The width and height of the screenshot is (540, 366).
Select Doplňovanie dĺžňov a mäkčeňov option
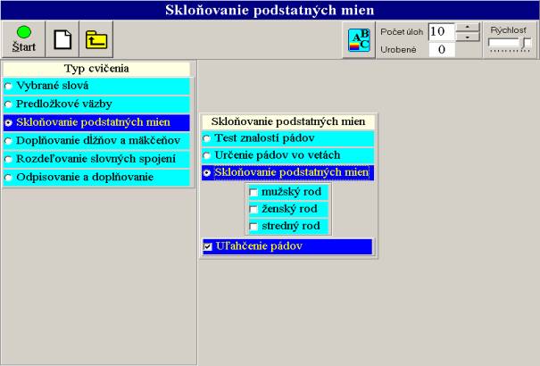click(96, 141)
